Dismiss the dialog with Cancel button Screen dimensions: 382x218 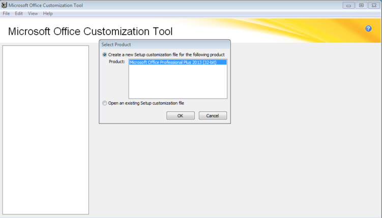pyautogui.click(x=213, y=115)
